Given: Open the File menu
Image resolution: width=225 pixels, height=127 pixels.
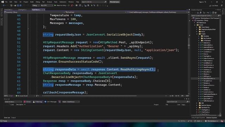Looking at the screenshot, I should (x=6, y=2).
